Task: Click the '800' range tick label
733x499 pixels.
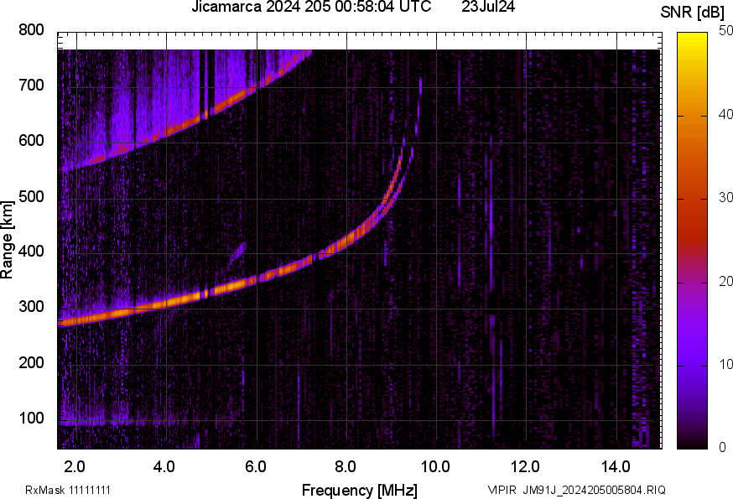Action: [x=31, y=30]
